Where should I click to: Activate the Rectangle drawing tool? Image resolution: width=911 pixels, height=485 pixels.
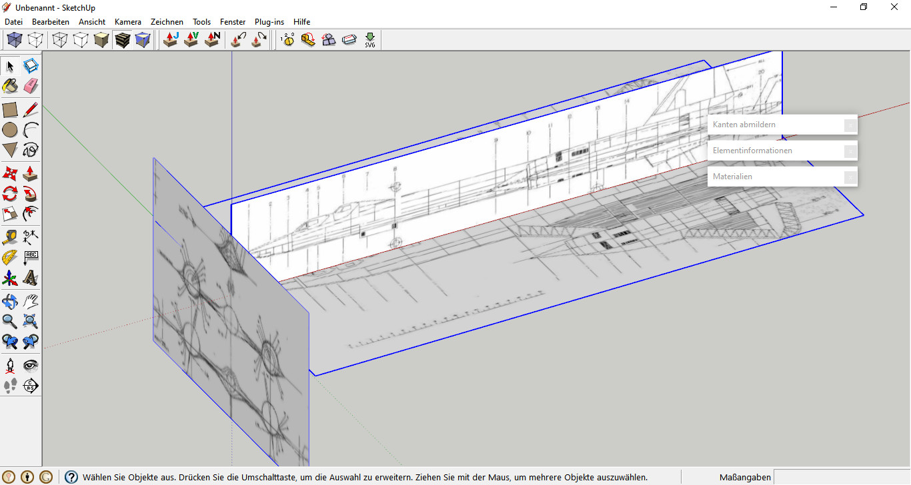(10, 109)
